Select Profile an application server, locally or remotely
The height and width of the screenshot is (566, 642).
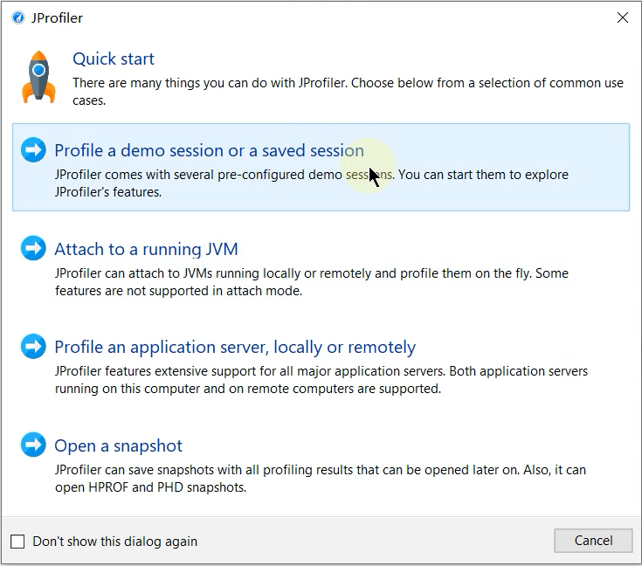[x=235, y=347]
